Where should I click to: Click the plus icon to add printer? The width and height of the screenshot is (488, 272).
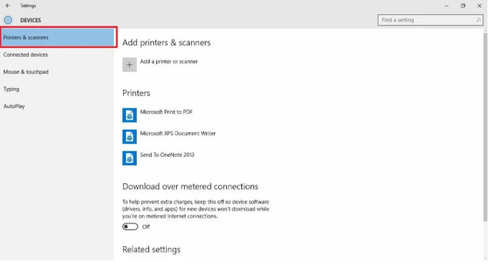130,65
